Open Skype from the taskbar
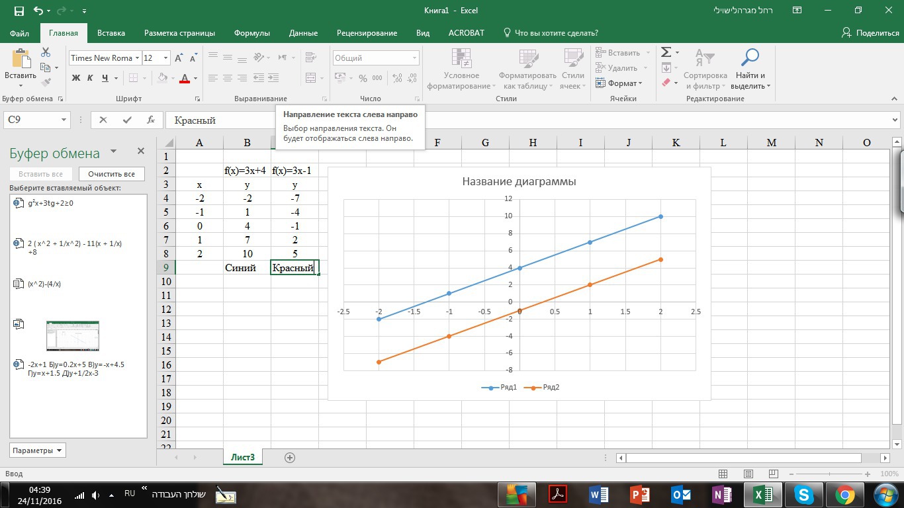904x508 pixels. pos(804,494)
